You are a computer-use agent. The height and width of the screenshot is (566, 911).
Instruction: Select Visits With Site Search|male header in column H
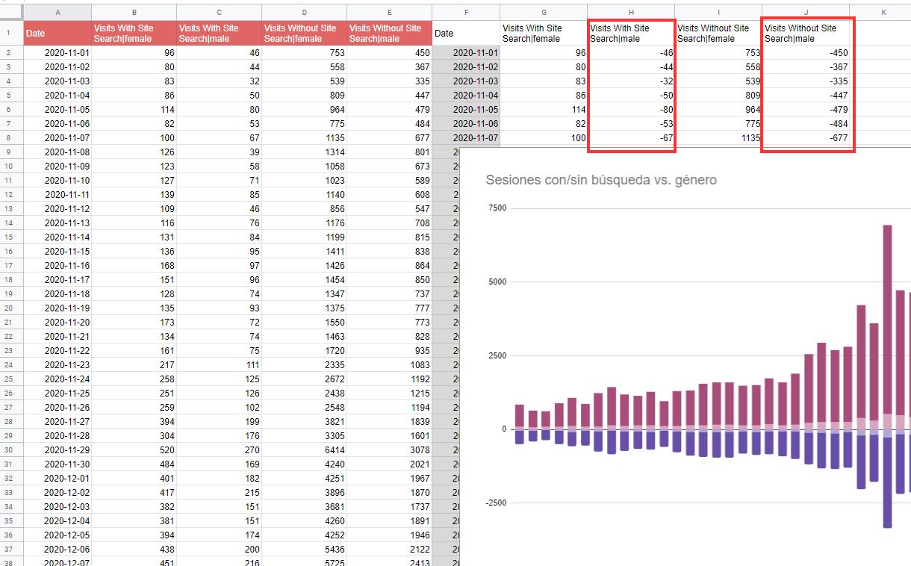632,34
